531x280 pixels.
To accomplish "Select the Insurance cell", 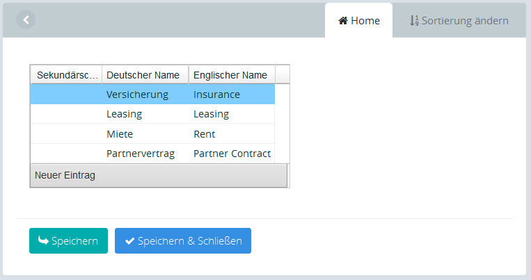I will (216, 94).
